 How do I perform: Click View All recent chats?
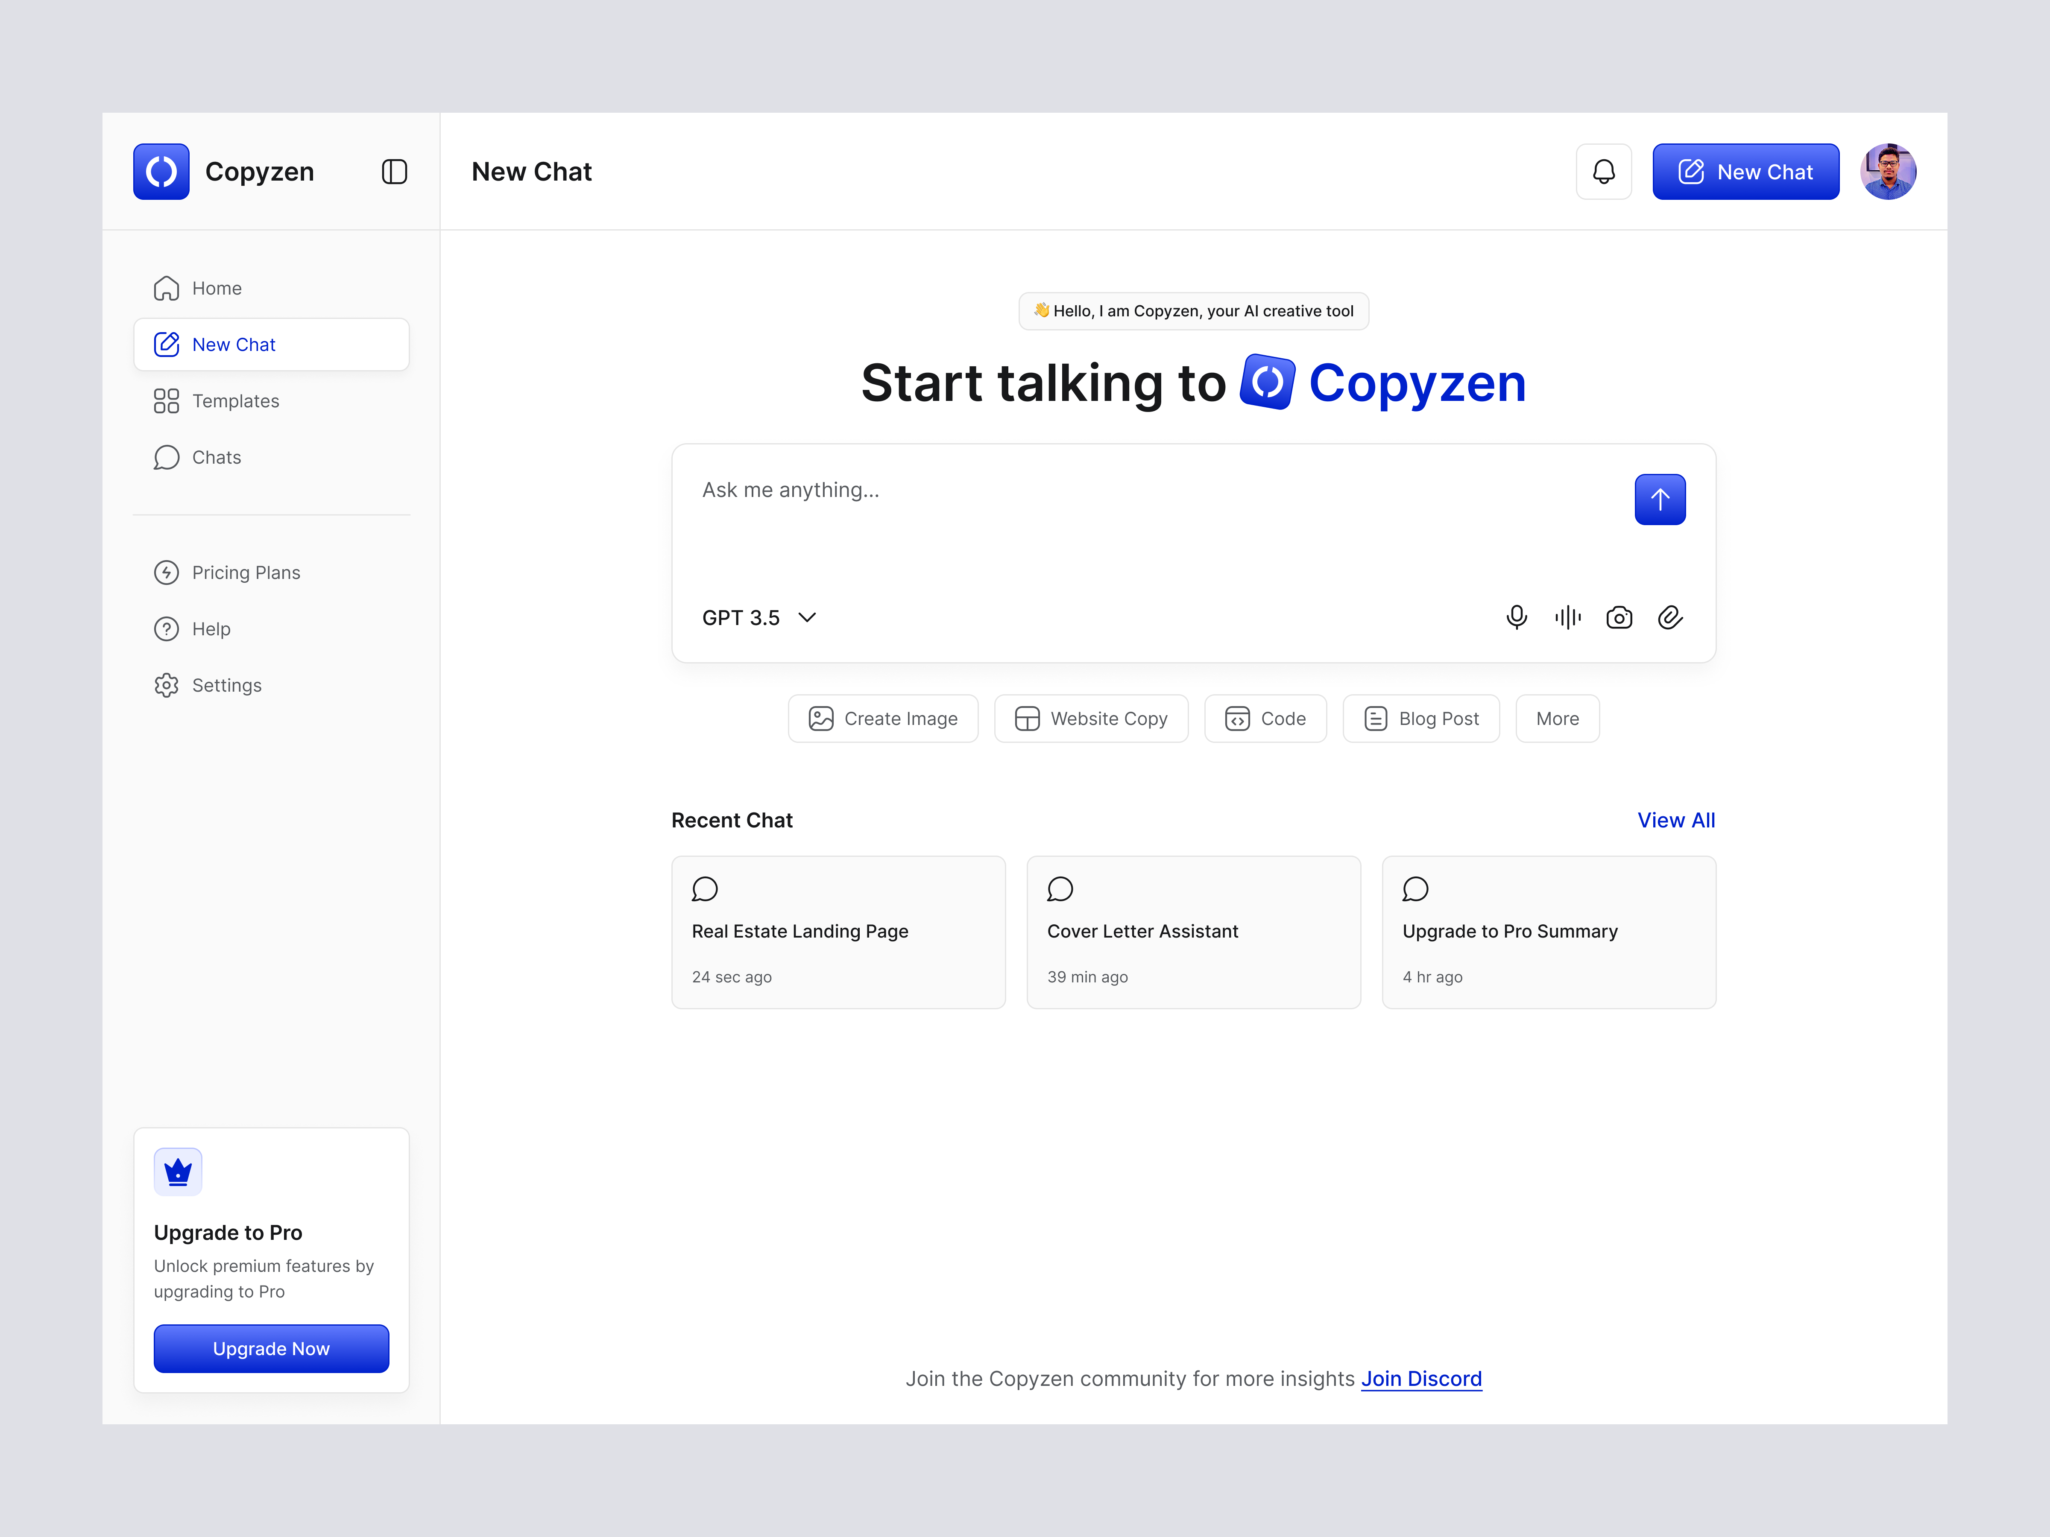click(1675, 820)
